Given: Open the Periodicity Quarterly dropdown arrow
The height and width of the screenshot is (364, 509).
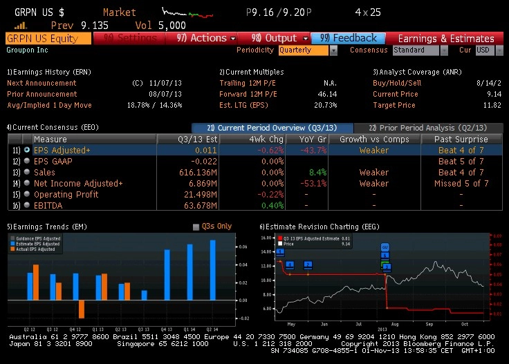Looking at the screenshot, I should coord(333,50).
